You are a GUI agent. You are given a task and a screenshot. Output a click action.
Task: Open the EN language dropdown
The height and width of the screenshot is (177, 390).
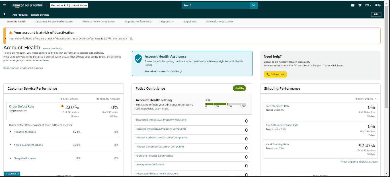[368, 5]
